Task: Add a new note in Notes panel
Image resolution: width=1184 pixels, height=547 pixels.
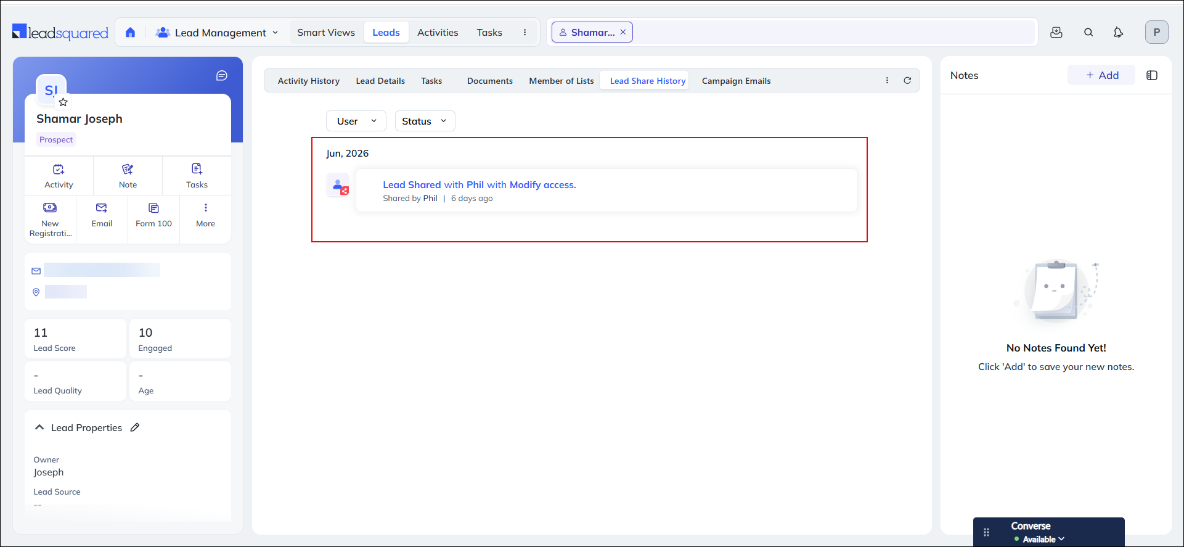Action: pos(1101,75)
